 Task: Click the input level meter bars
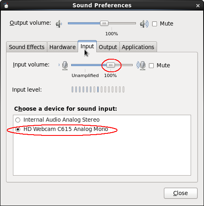(98, 90)
